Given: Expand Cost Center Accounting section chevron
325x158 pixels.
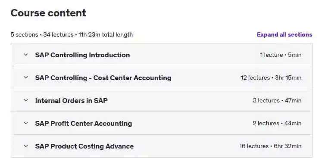Looking at the screenshot, I should coord(26,77).
